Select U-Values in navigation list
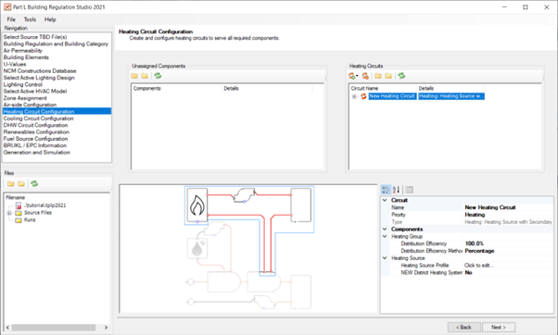Viewport: 558px width, 335px height. tap(15, 64)
